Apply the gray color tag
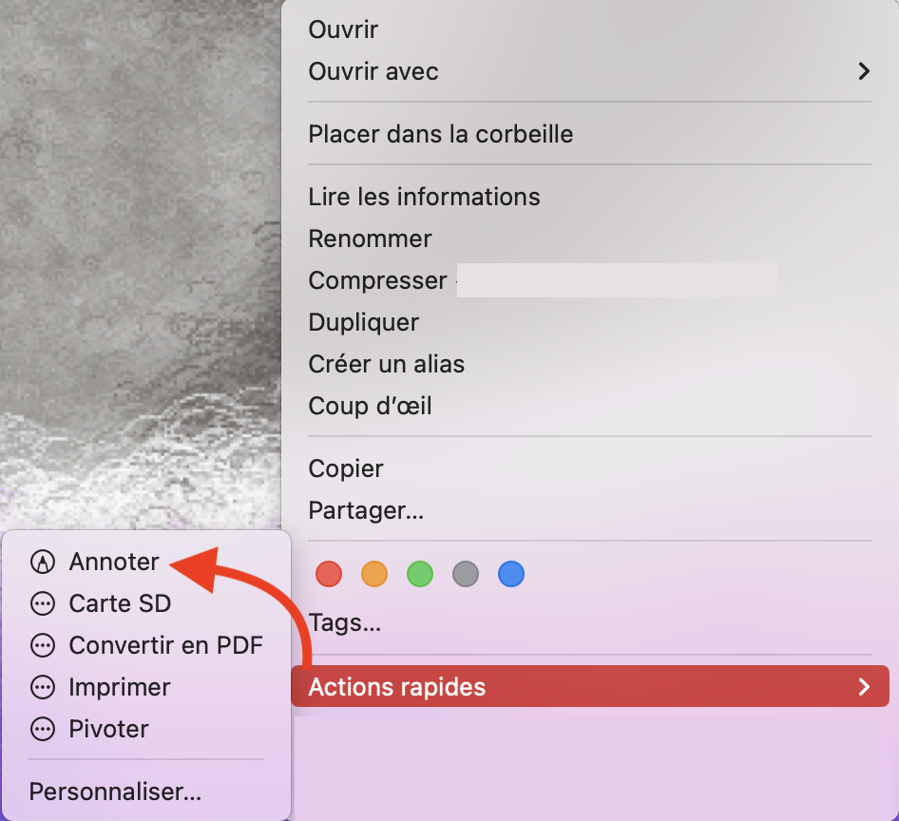Viewport: 899px width, 821px height. click(466, 574)
